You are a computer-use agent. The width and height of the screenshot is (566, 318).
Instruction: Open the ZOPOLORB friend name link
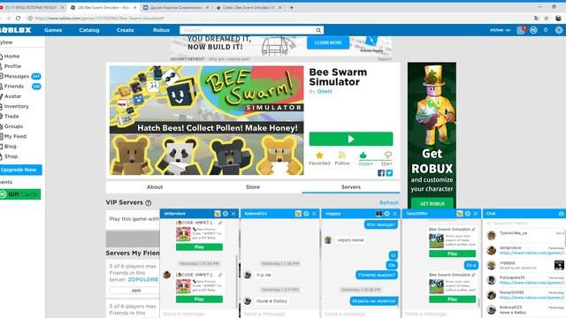(143, 279)
